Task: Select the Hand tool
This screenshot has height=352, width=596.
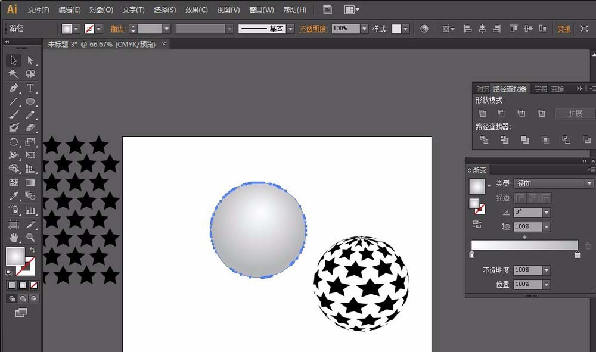Action: 14,238
